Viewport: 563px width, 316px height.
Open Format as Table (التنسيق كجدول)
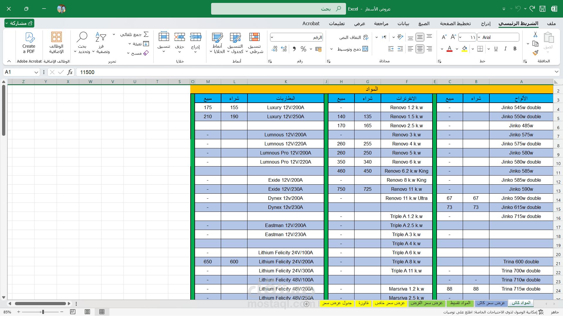[235, 43]
